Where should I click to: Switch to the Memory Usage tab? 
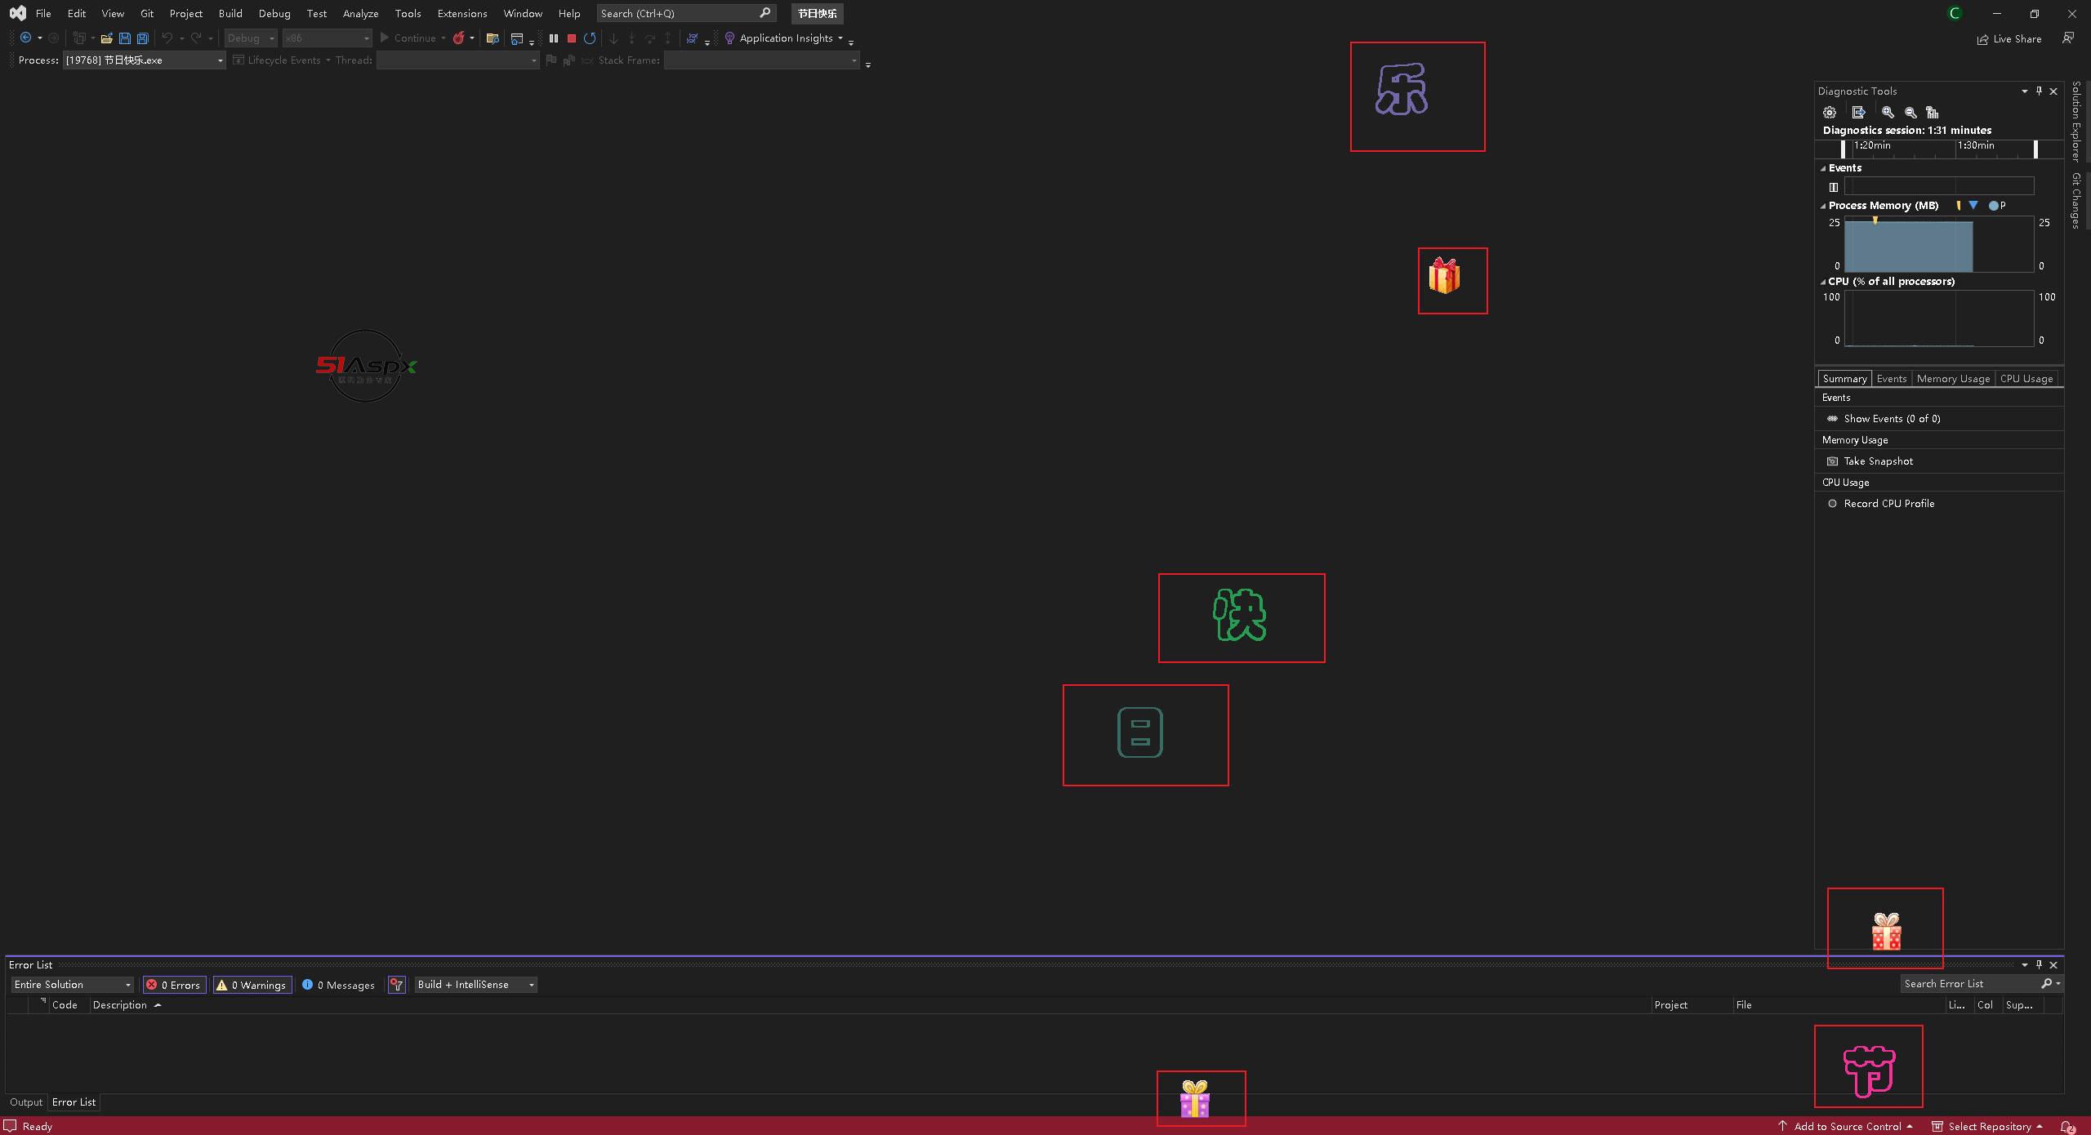[x=1952, y=379]
